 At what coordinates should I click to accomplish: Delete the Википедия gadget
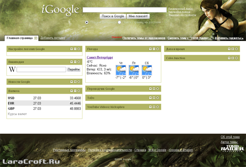[x=79, y=62]
